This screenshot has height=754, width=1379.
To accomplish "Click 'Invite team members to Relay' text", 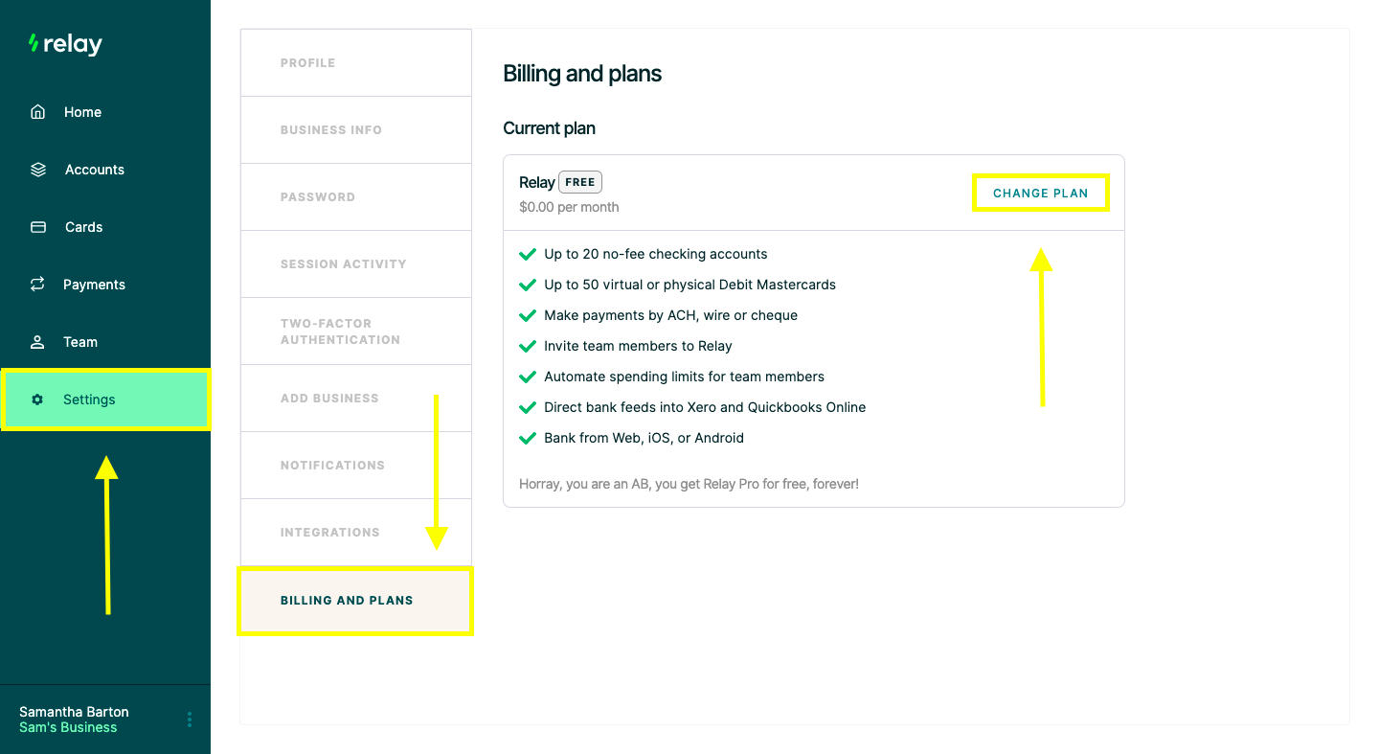I will tap(638, 346).
